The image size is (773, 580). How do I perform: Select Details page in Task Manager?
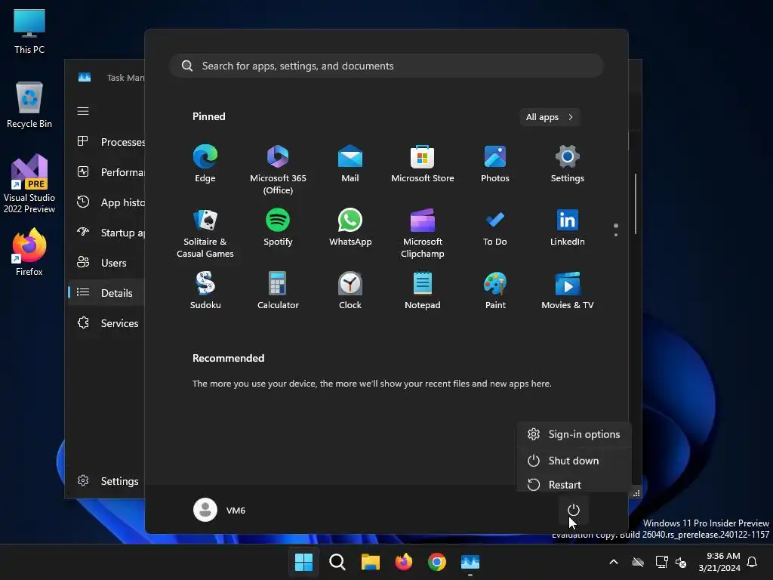106,293
